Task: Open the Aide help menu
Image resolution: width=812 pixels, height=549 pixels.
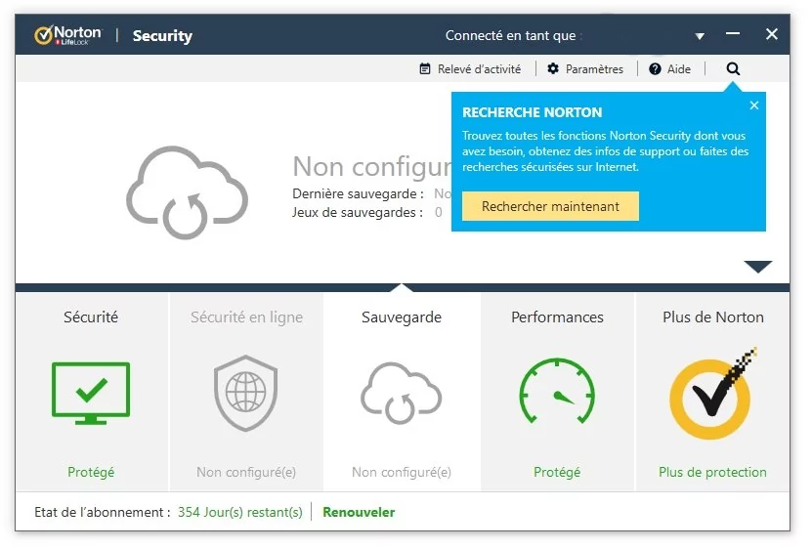Action: click(x=669, y=69)
